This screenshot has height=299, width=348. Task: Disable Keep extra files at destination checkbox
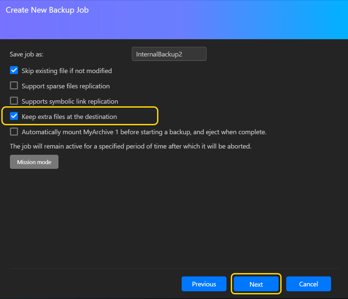point(14,116)
